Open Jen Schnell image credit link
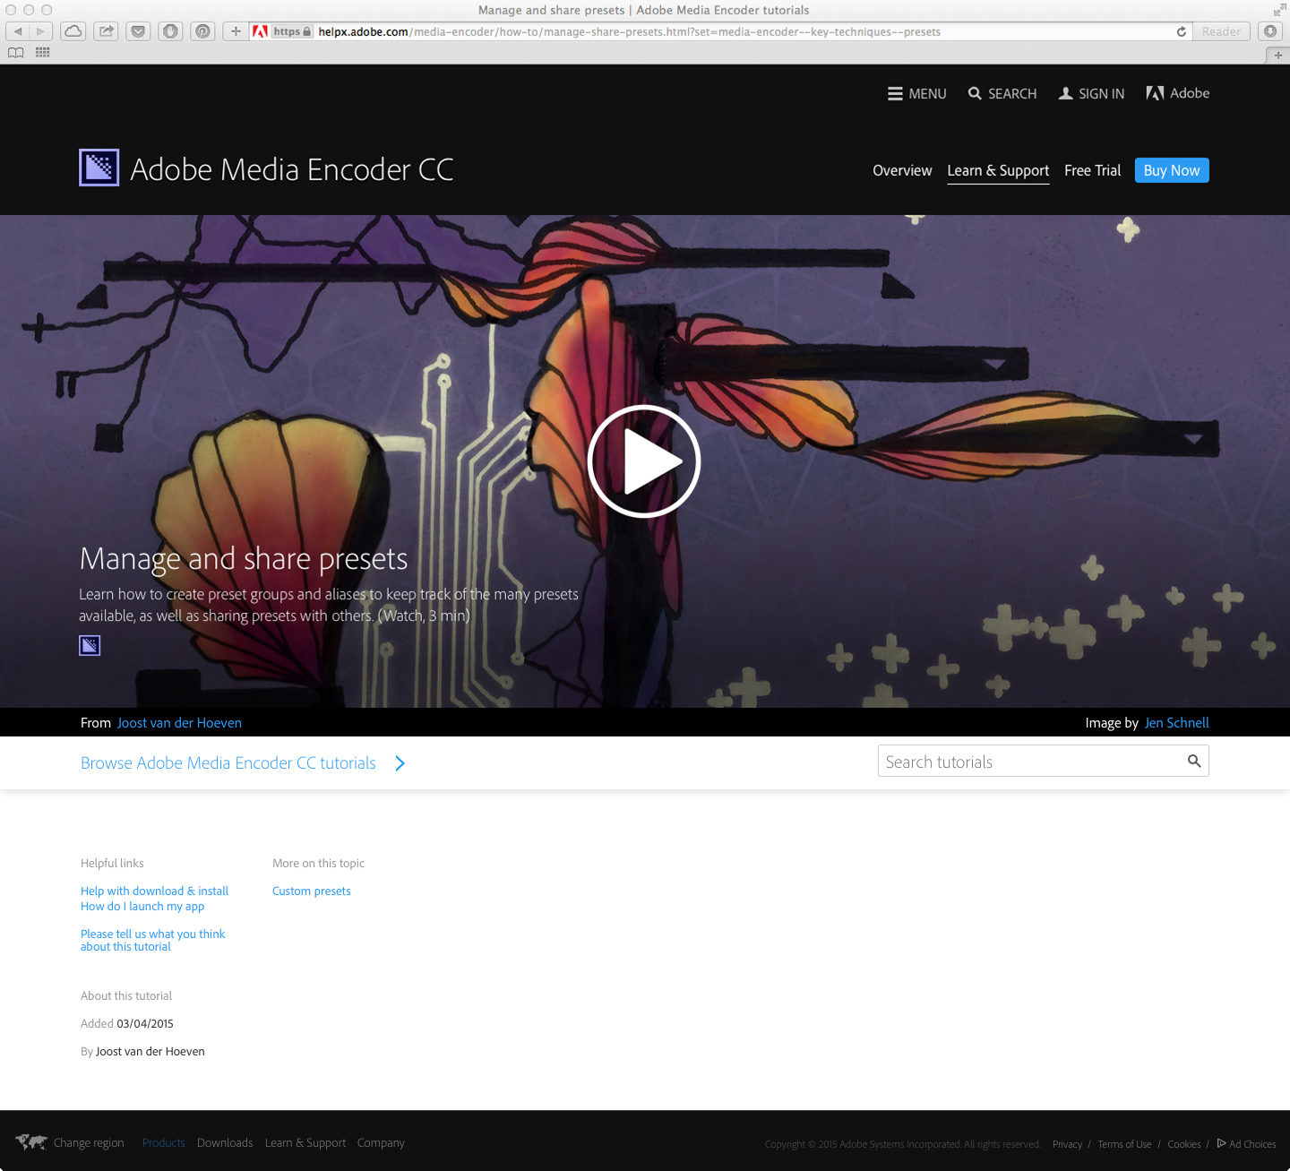 pyautogui.click(x=1177, y=723)
